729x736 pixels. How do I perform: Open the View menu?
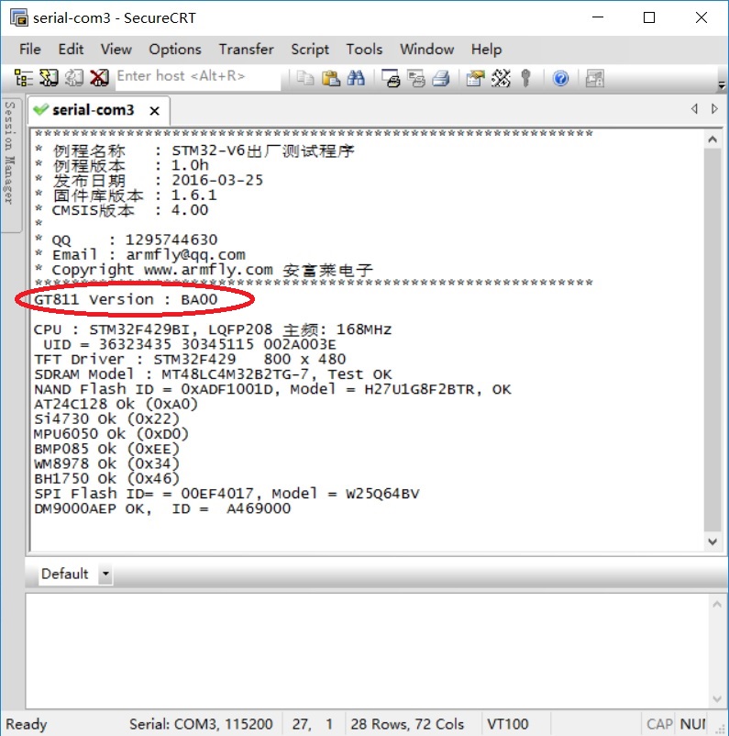[x=116, y=50]
